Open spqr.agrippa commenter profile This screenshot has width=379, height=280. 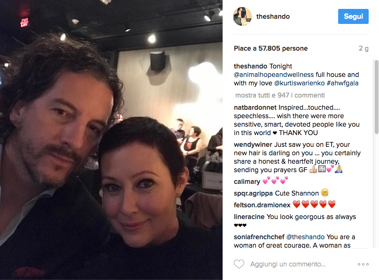click(253, 193)
